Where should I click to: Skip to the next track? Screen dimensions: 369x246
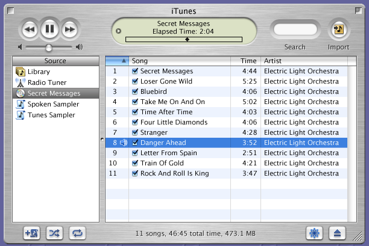[70, 28]
